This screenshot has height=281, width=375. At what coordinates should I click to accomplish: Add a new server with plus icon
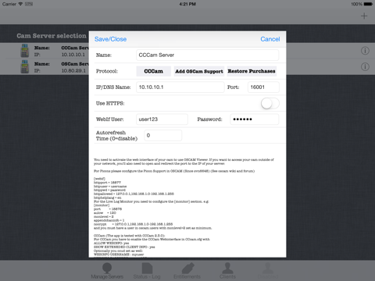pyautogui.click(x=364, y=16)
